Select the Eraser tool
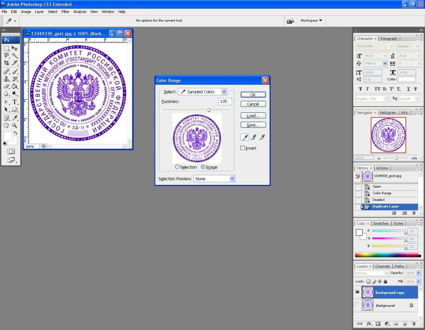The height and width of the screenshot is (330, 425). (6, 86)
